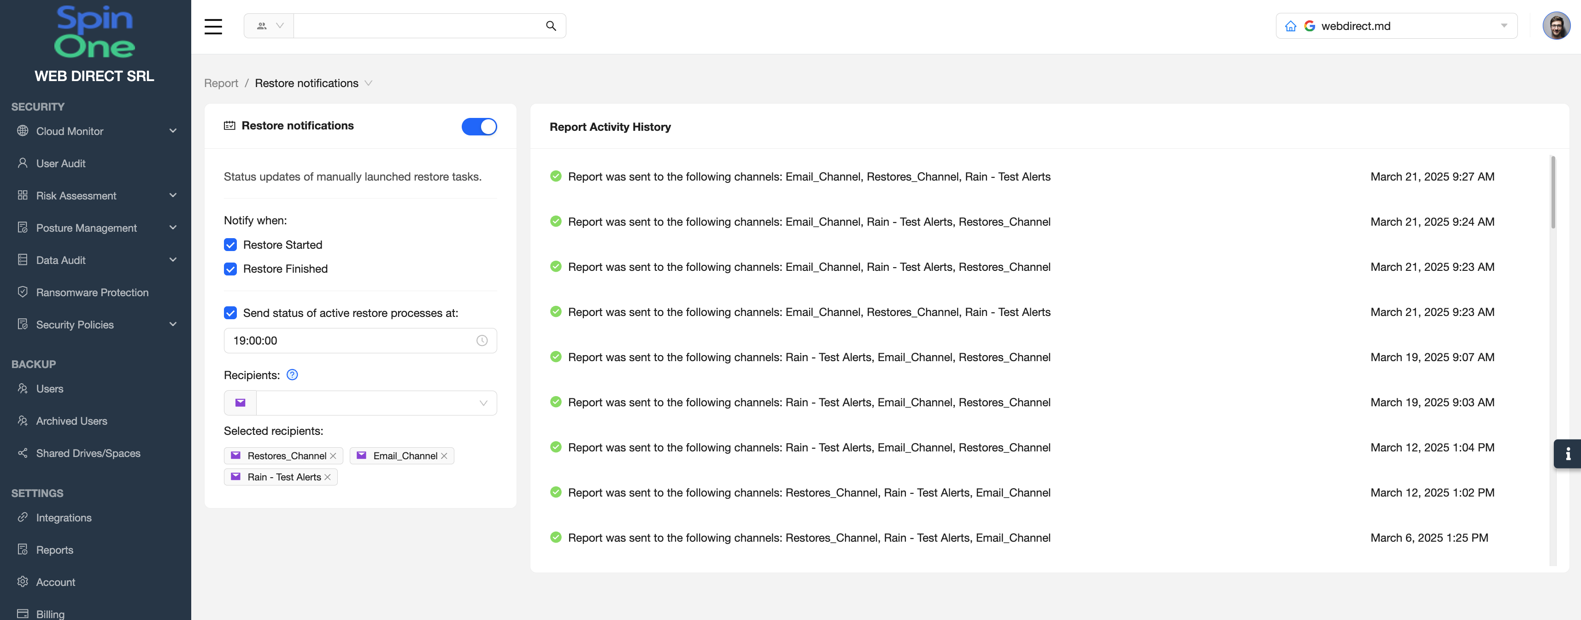Image resolution: width=1581 pixels, height=620 pixels.
Task: Uncheck the Restore Started checkbox
Action: (230, 245)
